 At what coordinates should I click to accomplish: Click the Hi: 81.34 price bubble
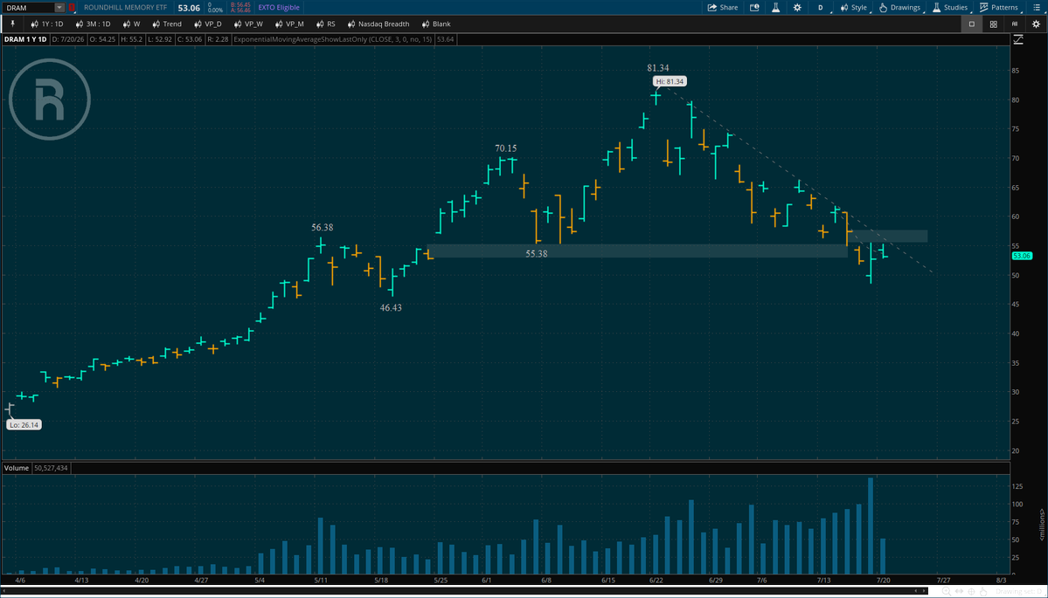(x=670, y=81)
